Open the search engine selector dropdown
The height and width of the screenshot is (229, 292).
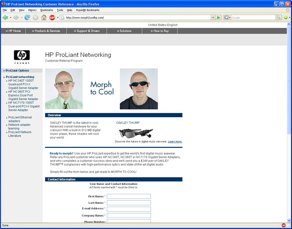pyautogui.click(x=229, y=17)
